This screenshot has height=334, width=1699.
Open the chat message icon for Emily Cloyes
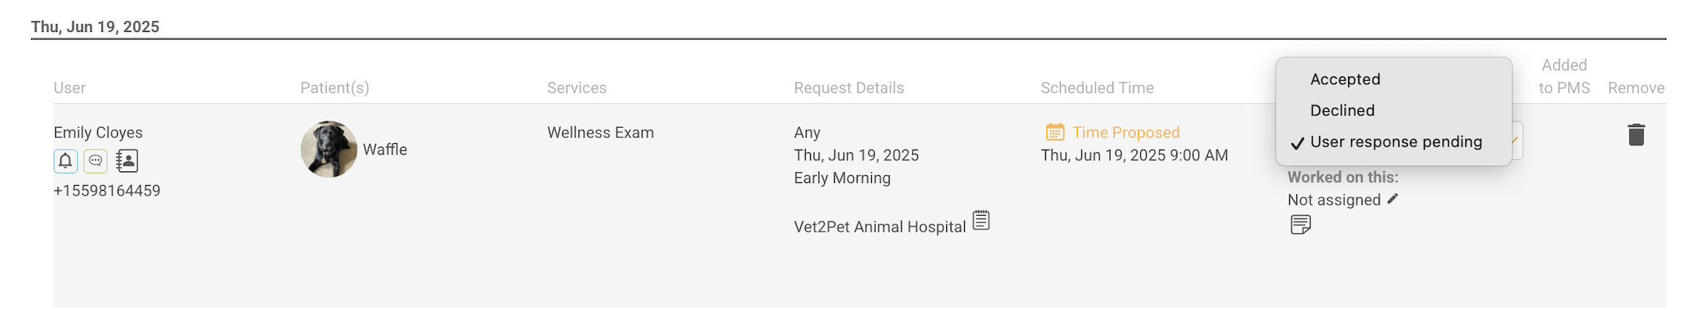point(95,161)
